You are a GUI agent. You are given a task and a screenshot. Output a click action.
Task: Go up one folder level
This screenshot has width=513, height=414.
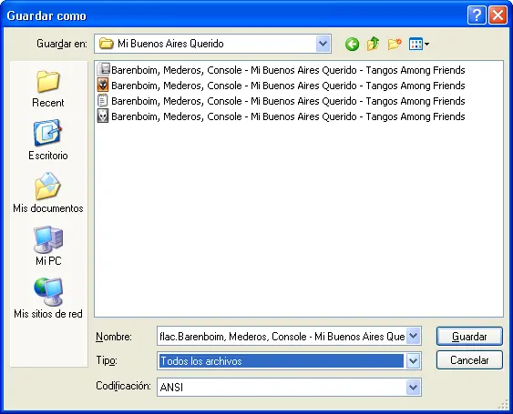pos(373,44)
